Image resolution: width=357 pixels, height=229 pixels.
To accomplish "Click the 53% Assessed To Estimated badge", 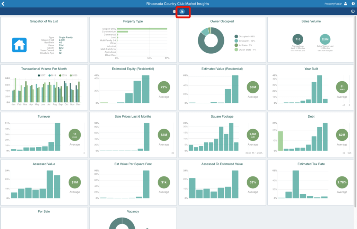I will 253,182.
